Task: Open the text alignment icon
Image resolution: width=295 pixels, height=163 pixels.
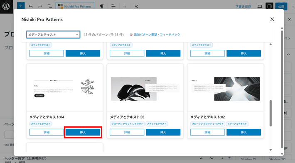Action: 113,6
